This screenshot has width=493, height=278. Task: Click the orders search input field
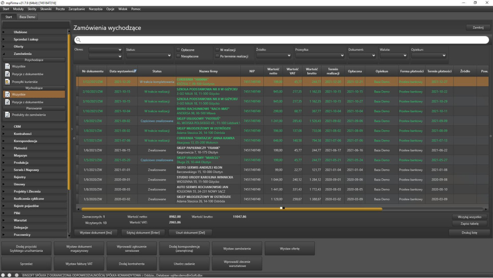point(282,40)
